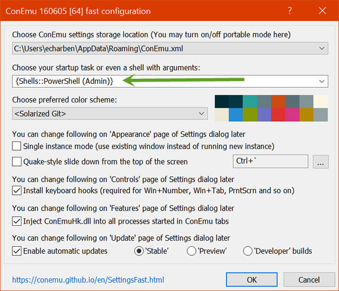
Task: Click the olive green swatch in palette
Action: pyautogui.click(x=250, y=114)
